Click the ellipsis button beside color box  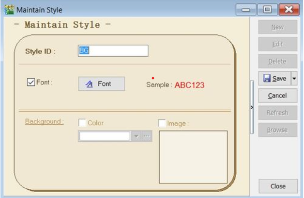tap(147, 136)
